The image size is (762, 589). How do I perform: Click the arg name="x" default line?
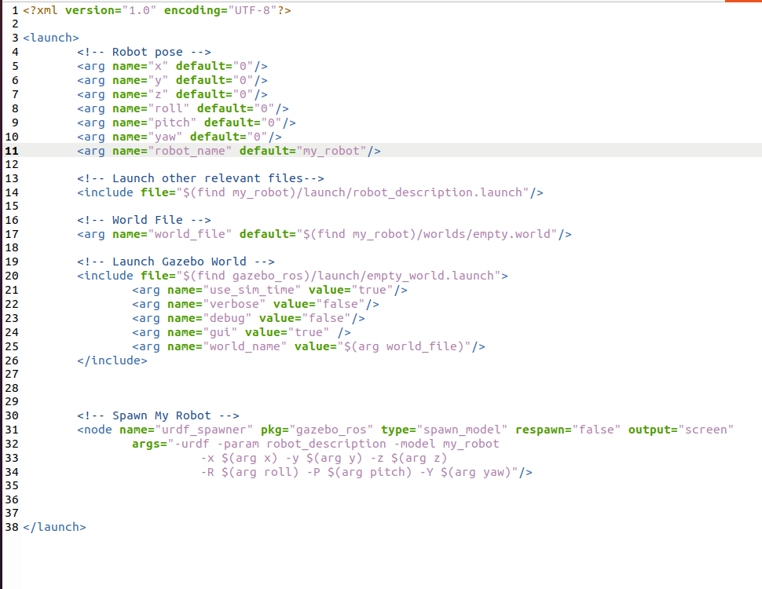click(172, 66)
